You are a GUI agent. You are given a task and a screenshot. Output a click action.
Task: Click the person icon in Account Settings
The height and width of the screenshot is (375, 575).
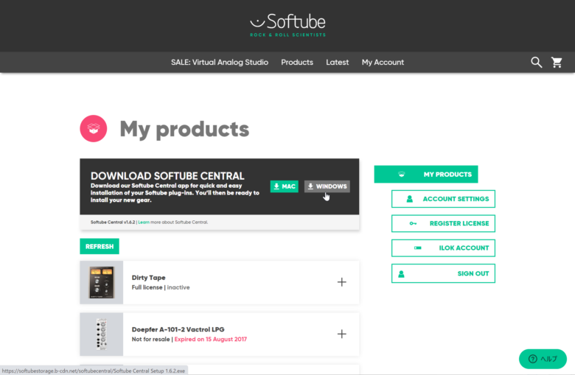[408, 199]
